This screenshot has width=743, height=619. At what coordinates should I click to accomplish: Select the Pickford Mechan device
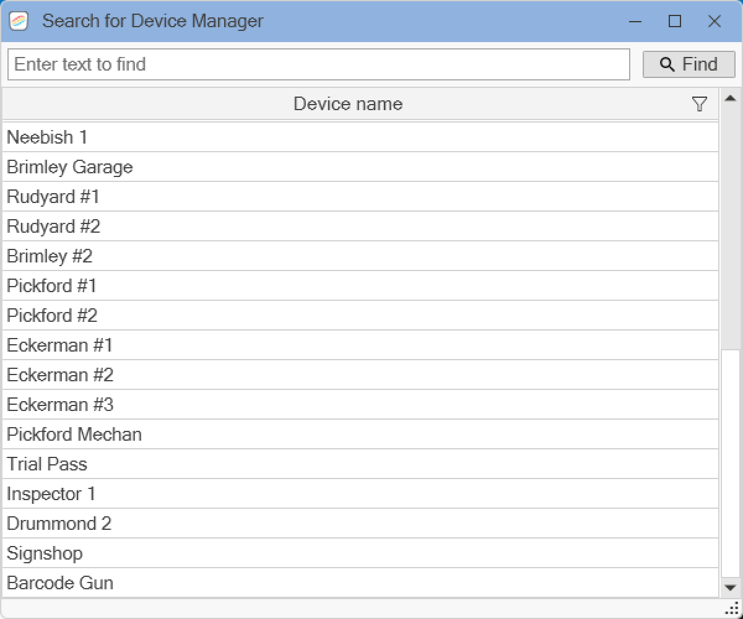click(x=360, y=435)
